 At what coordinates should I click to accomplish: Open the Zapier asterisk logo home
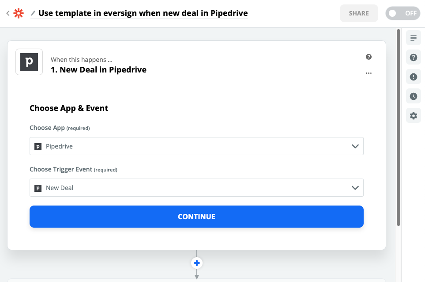[x=19, y=13]
